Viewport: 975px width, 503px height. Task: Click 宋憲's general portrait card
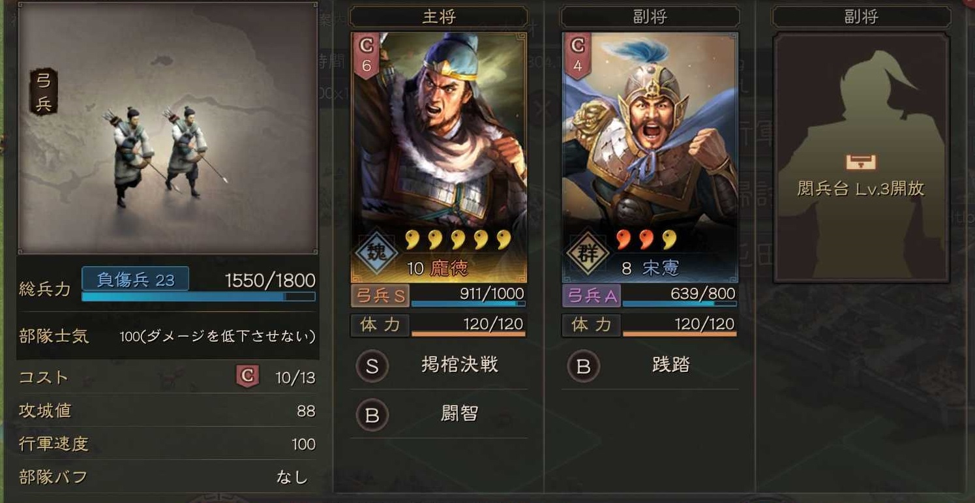(650, 158)
